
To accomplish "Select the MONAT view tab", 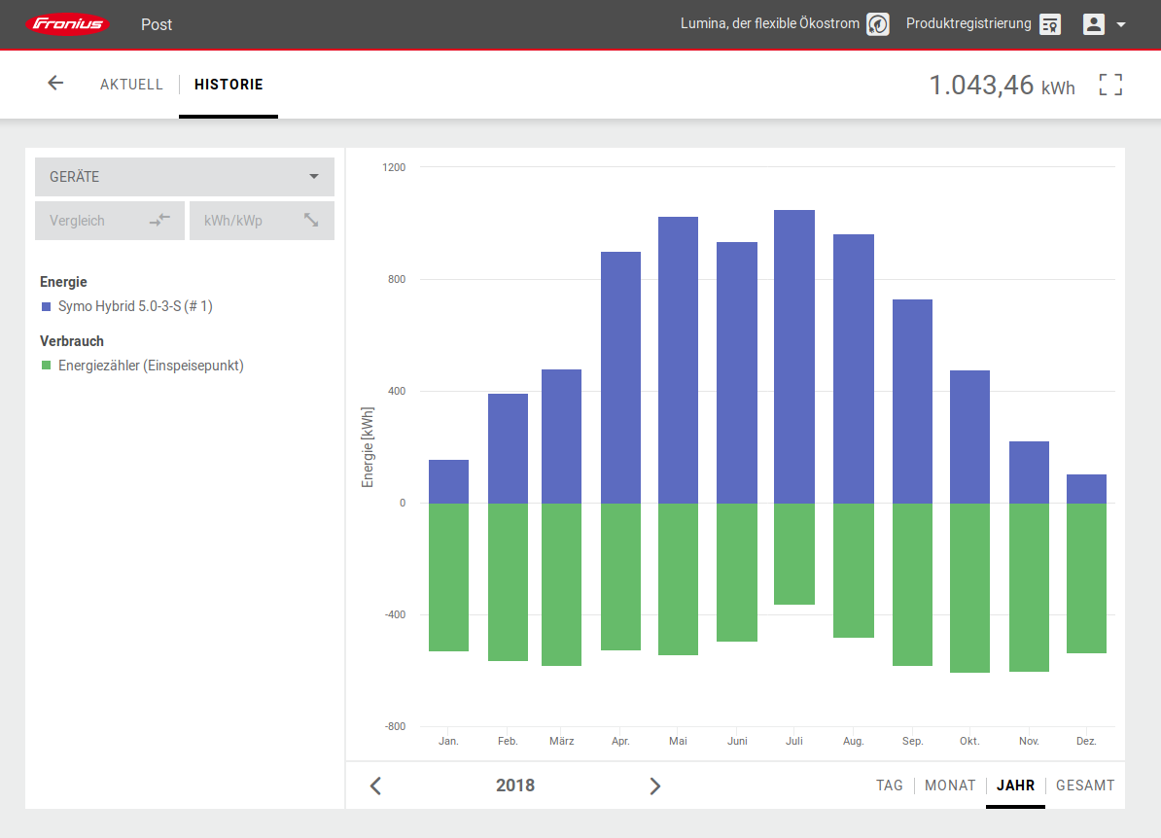I will tap(949, 786).
